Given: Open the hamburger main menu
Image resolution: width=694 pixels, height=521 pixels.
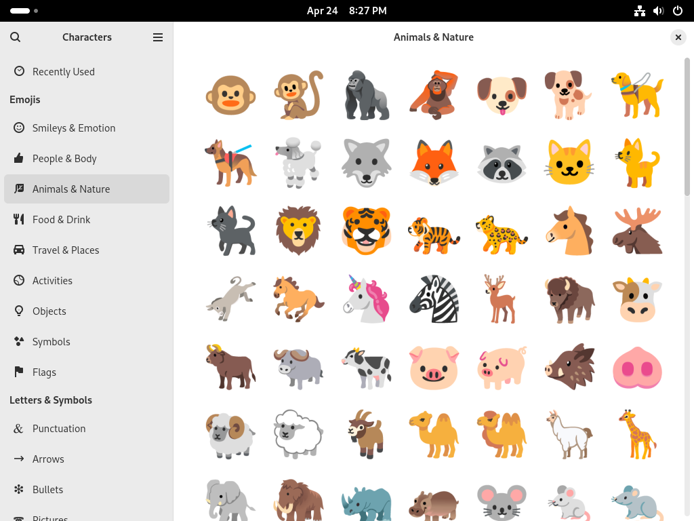Looking at the screenshot, I should [157, 37].
